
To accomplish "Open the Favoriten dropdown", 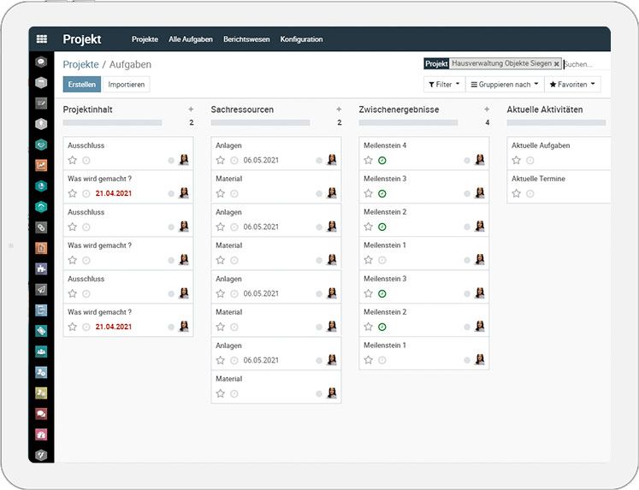I will pos(572,85).
